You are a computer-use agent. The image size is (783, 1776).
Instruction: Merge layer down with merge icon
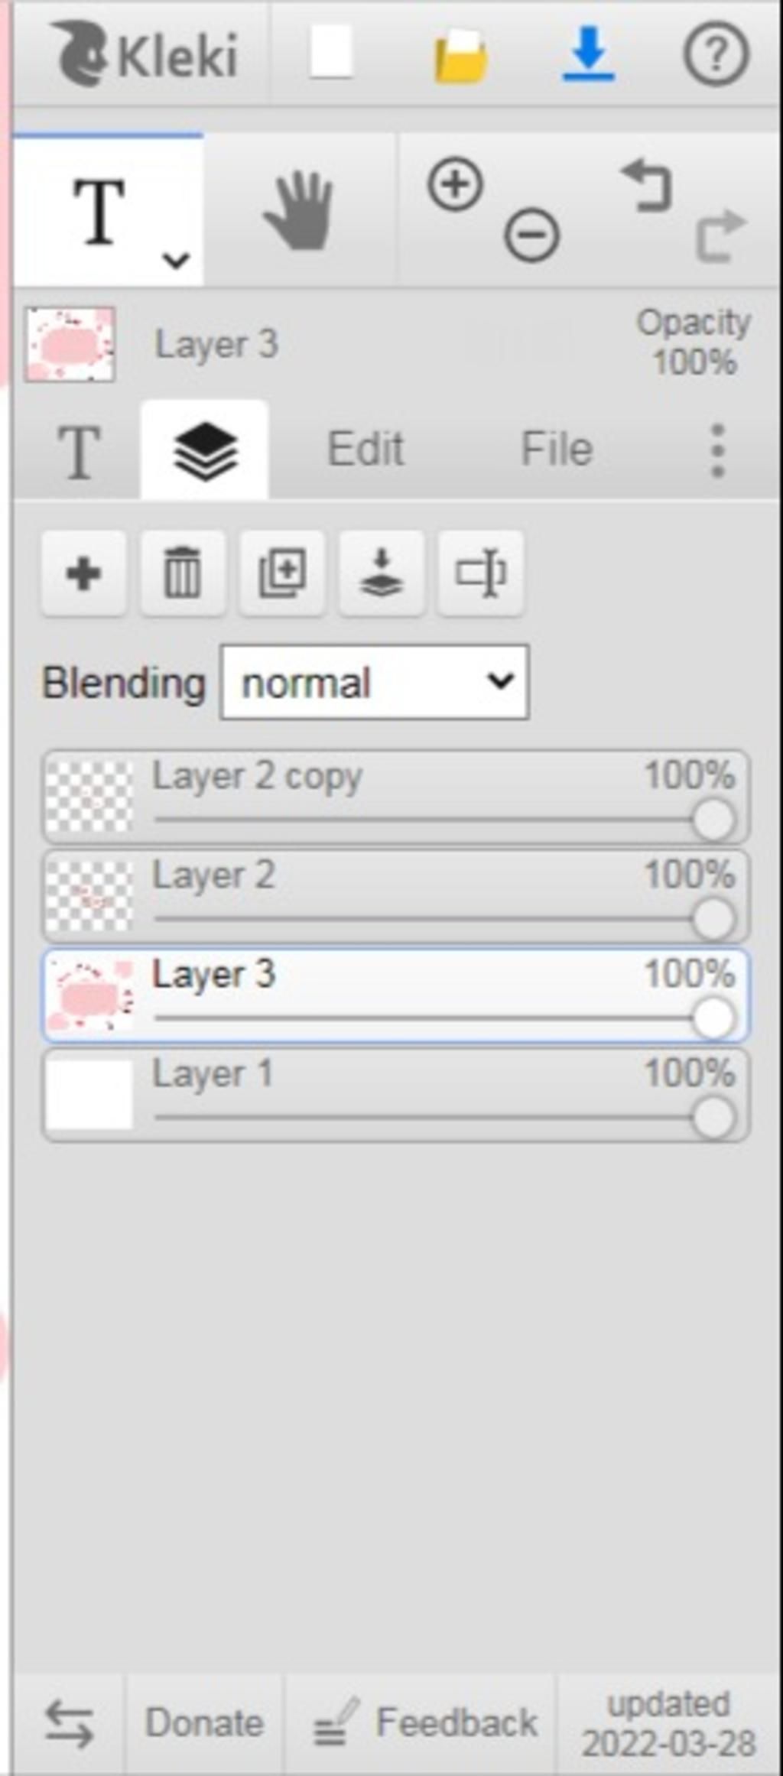click(382, 573)
